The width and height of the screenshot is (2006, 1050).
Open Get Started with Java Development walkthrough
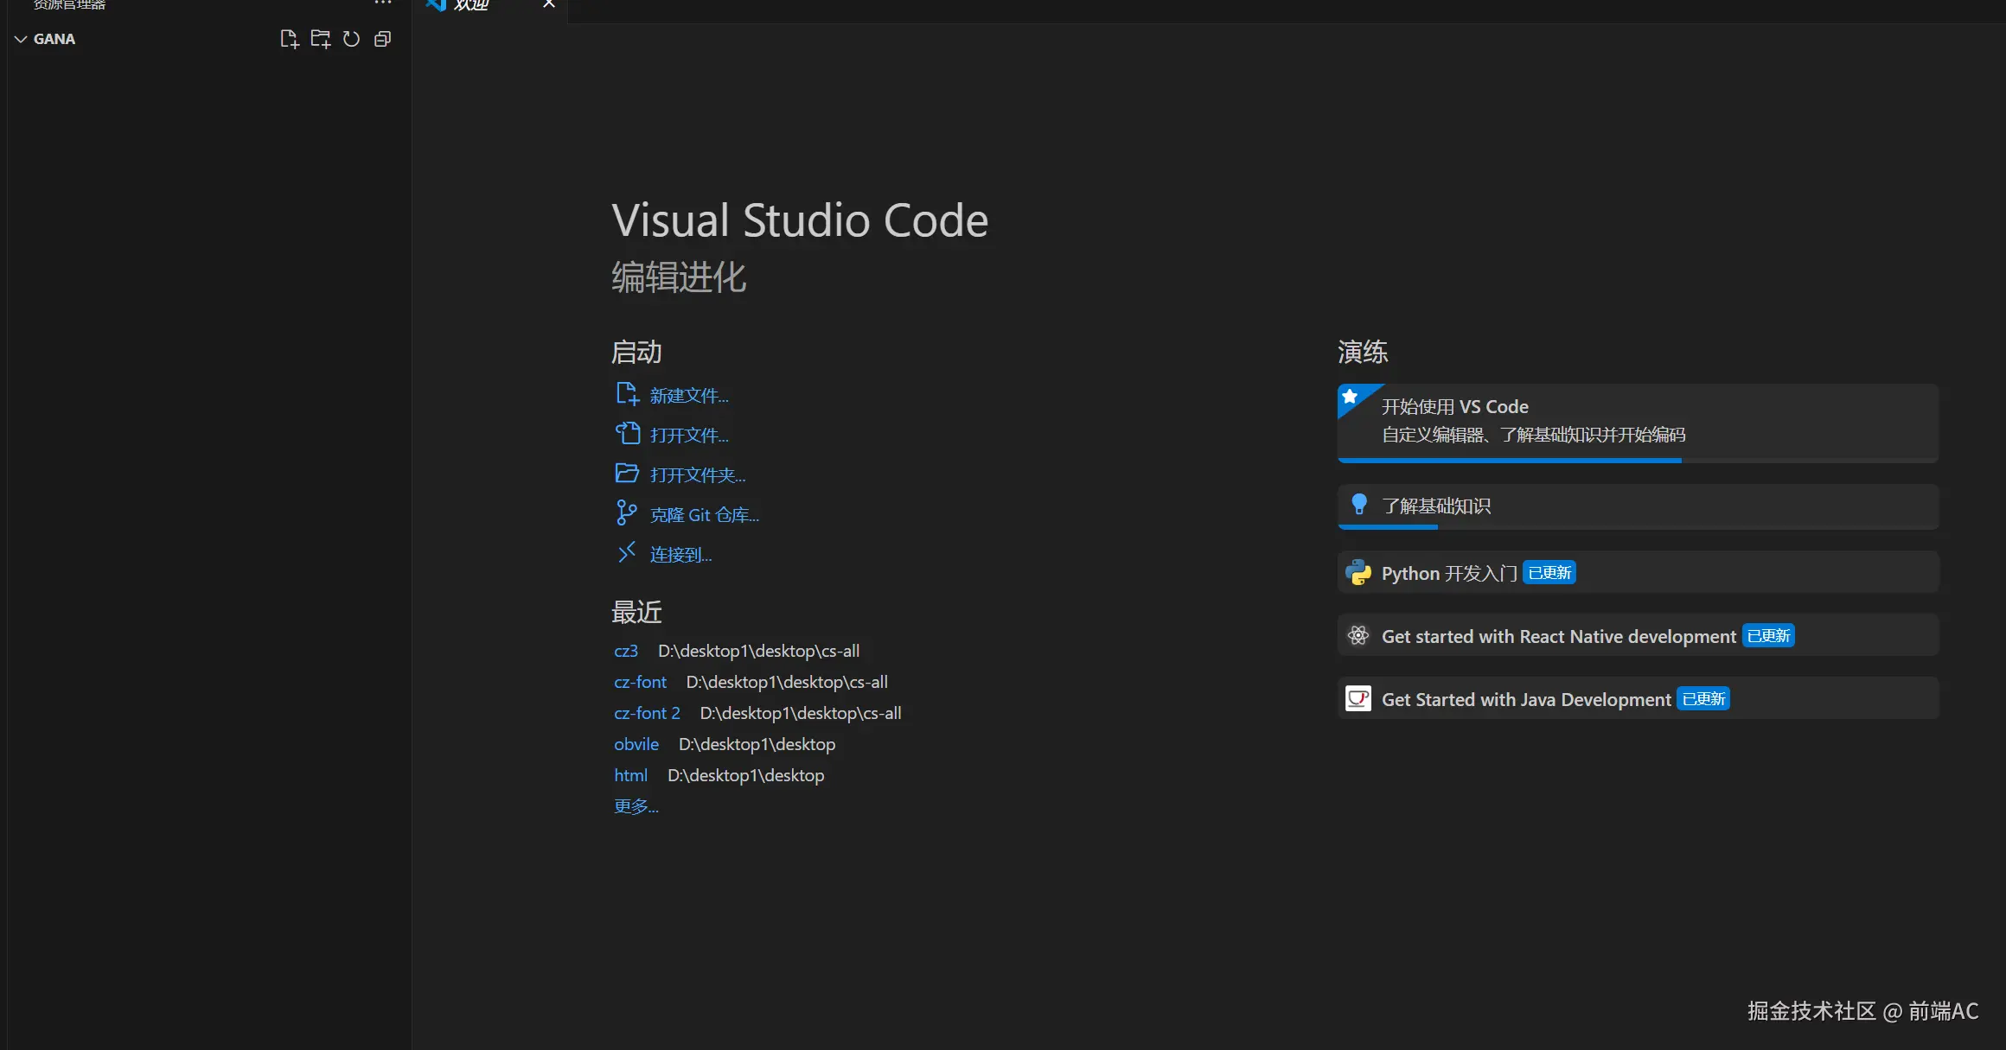coord(1526,699)
